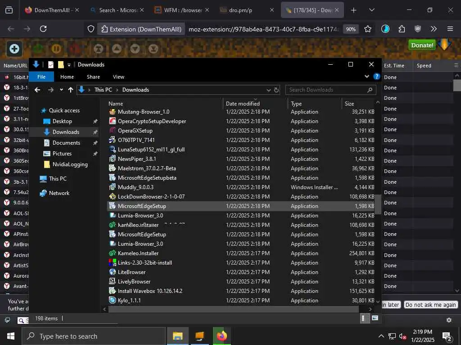The image size is (461, 345).
Task: Bookmark page with the star icon
Action: (x=367, y=29)
